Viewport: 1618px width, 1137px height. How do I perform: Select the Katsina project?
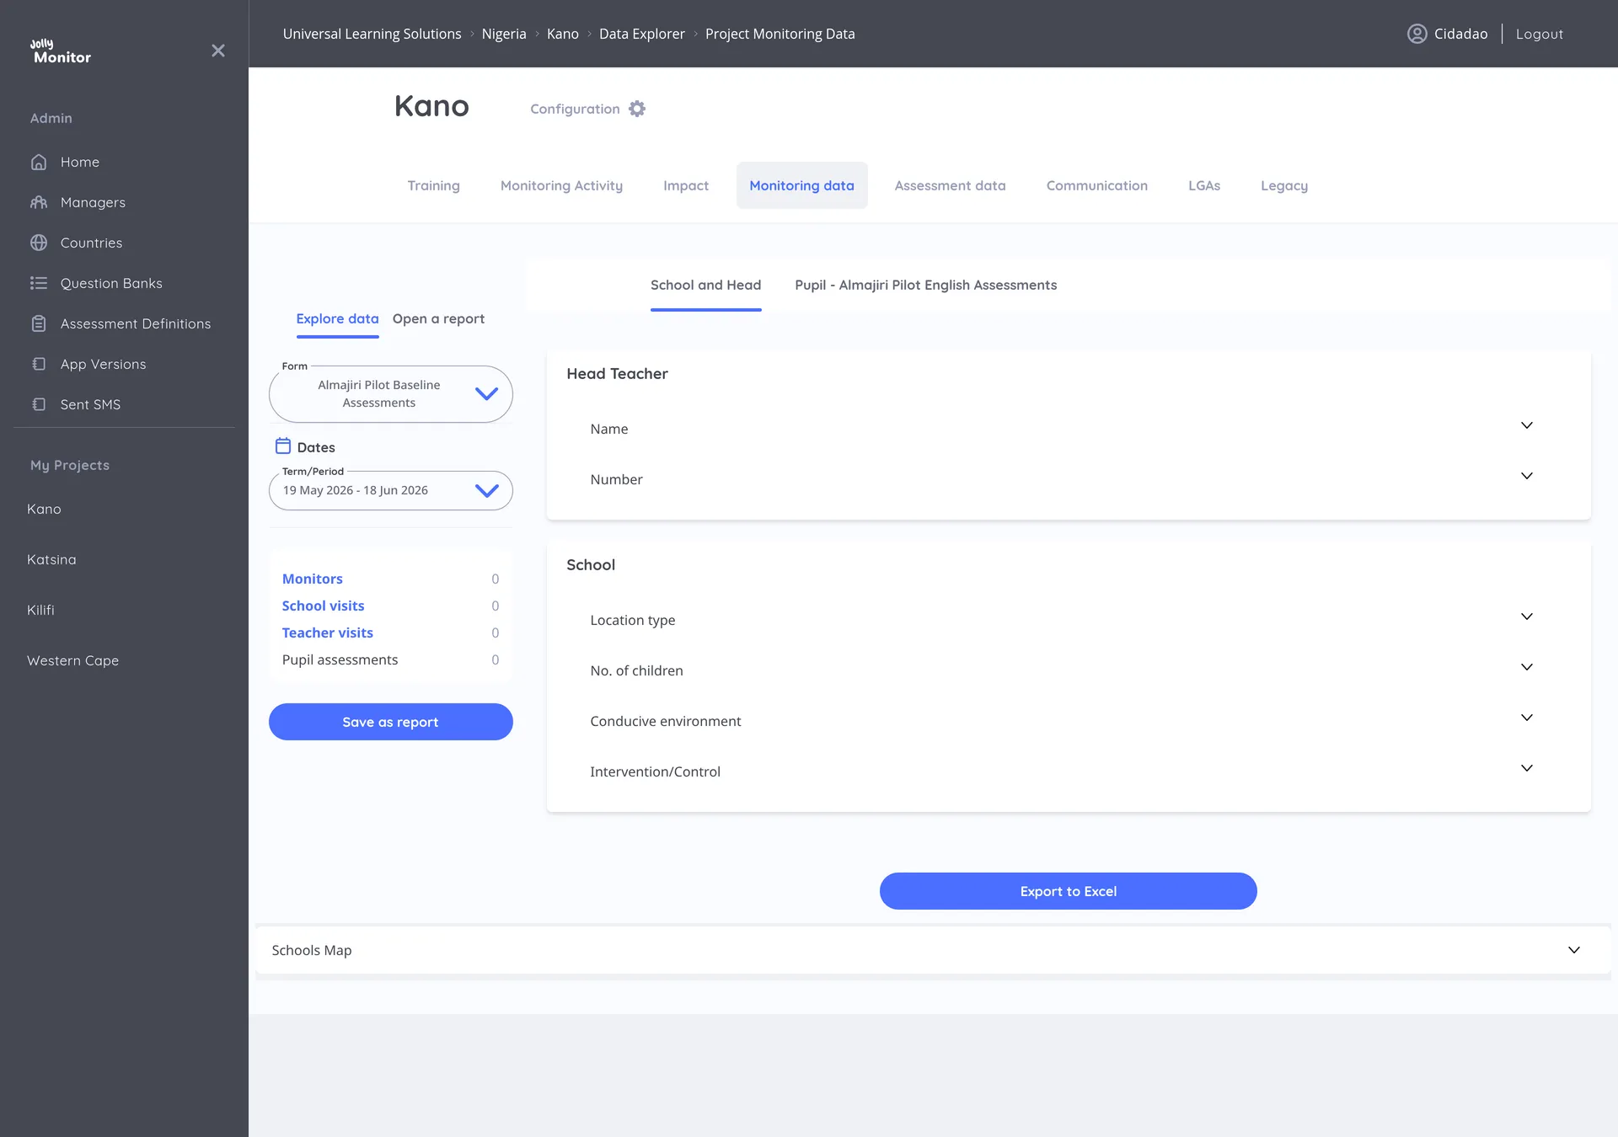(x=51, y=559)
